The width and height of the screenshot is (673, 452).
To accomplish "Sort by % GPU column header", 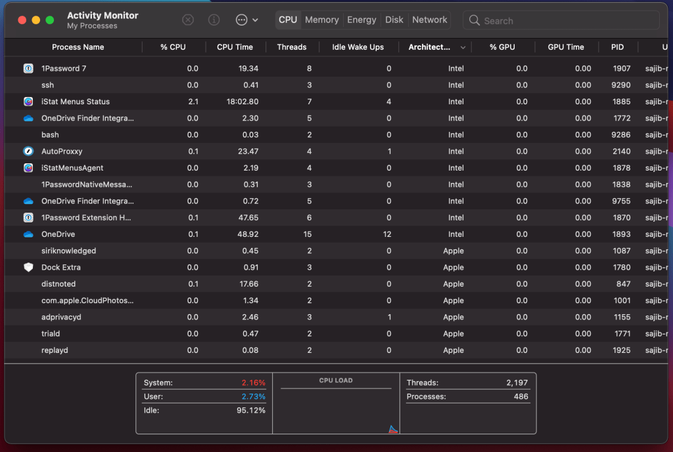I will point(503,47).
